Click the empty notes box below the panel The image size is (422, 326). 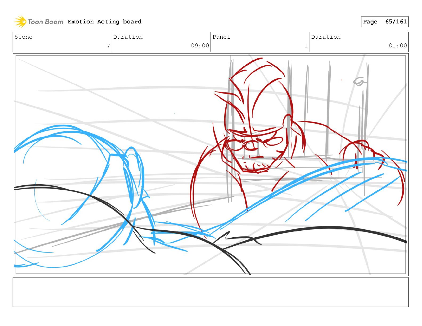pyautogui.click(x=210, y=292)
